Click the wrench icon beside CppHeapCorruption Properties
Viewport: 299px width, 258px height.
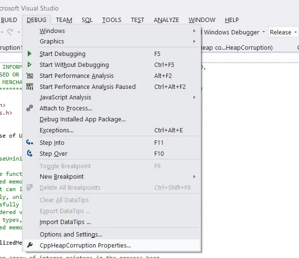(30, 245)
